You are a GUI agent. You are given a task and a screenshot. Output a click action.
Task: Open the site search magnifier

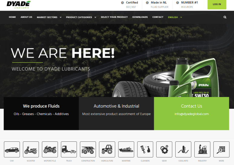(x=225, y=17)
